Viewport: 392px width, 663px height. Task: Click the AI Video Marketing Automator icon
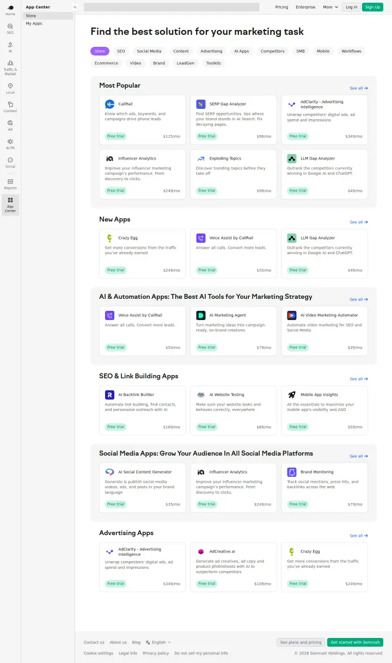point(292,315)
